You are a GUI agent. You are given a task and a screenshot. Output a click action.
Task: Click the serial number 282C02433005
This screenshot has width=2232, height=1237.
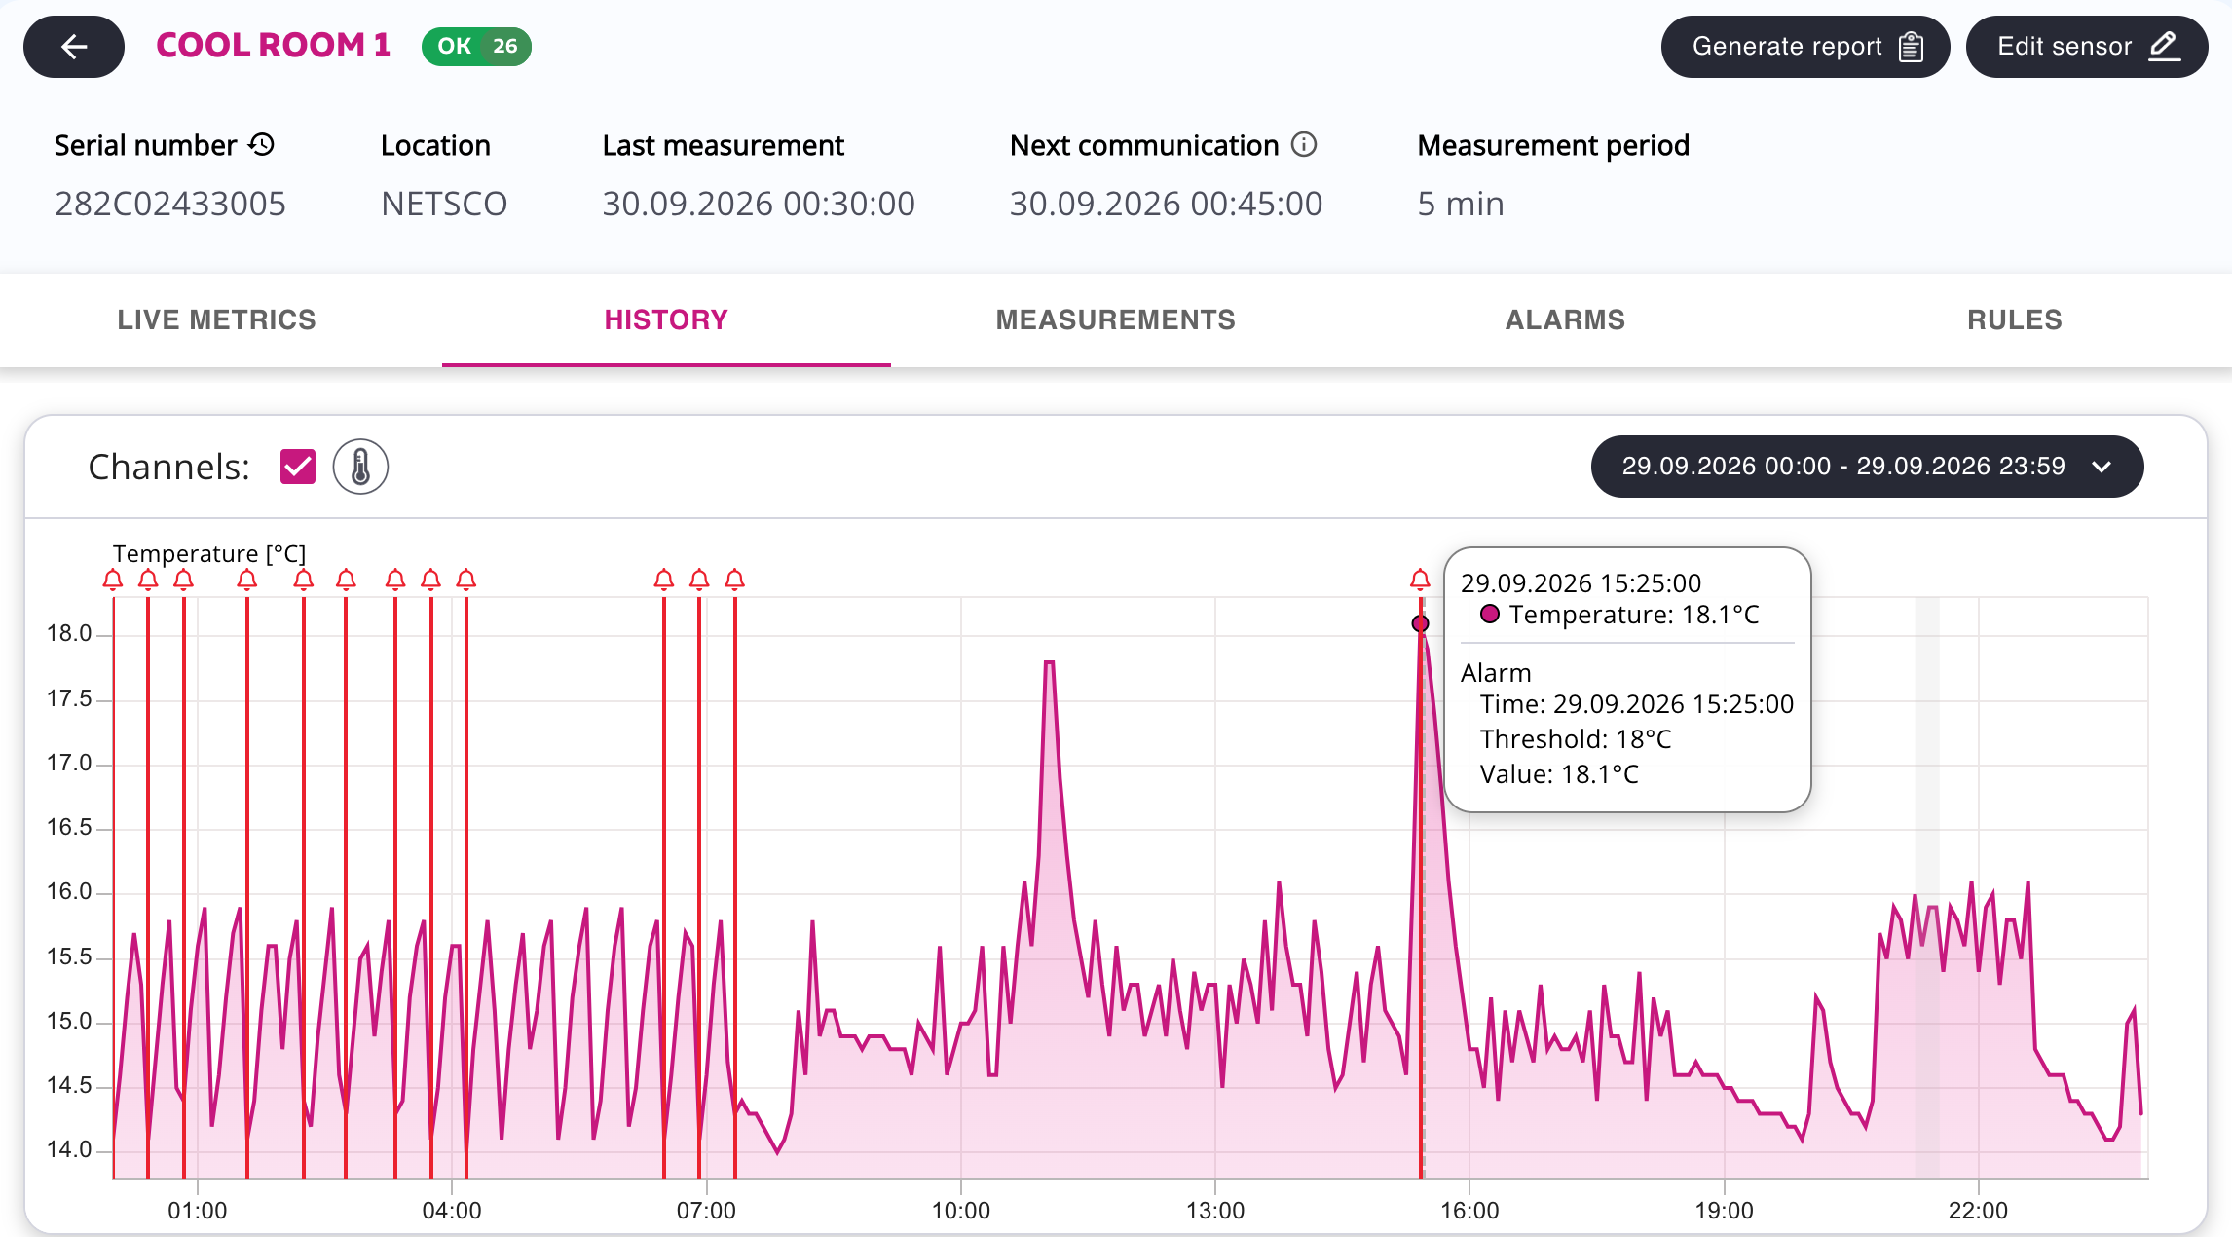(170, 204)
